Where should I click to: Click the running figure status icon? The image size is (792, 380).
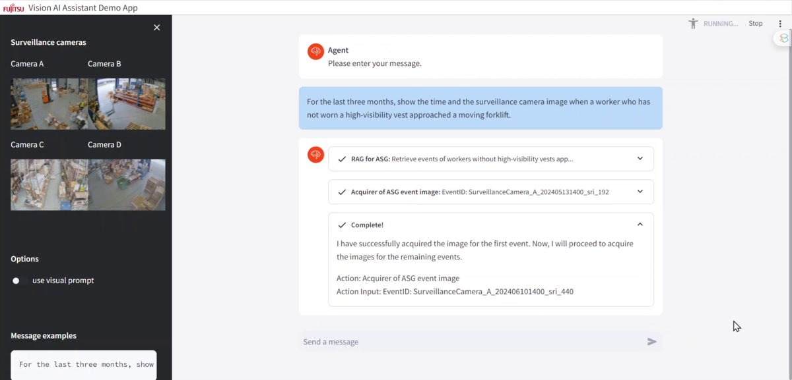click(x=693, y=24)
